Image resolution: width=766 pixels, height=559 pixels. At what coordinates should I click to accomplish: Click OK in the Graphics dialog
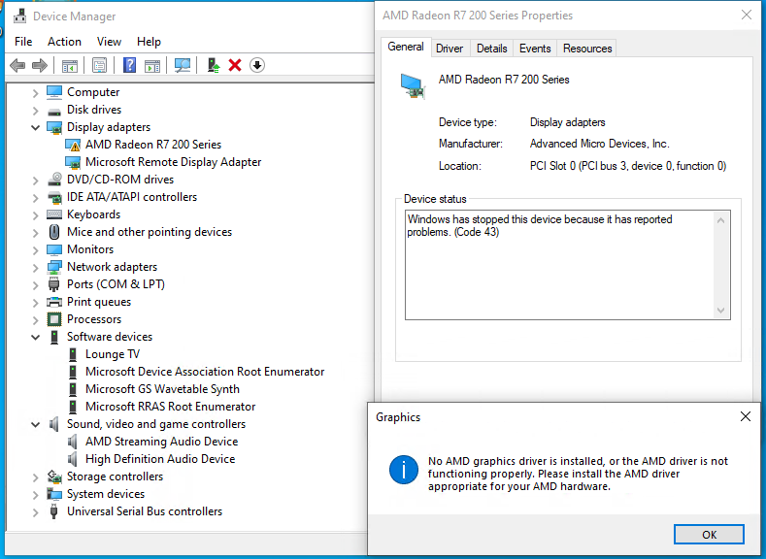click(710, 535)
